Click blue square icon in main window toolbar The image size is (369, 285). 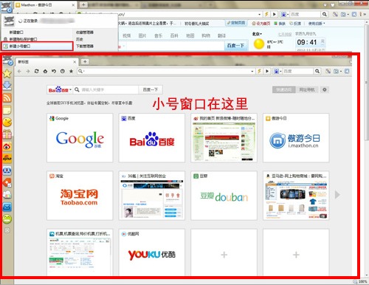(354, 14)
